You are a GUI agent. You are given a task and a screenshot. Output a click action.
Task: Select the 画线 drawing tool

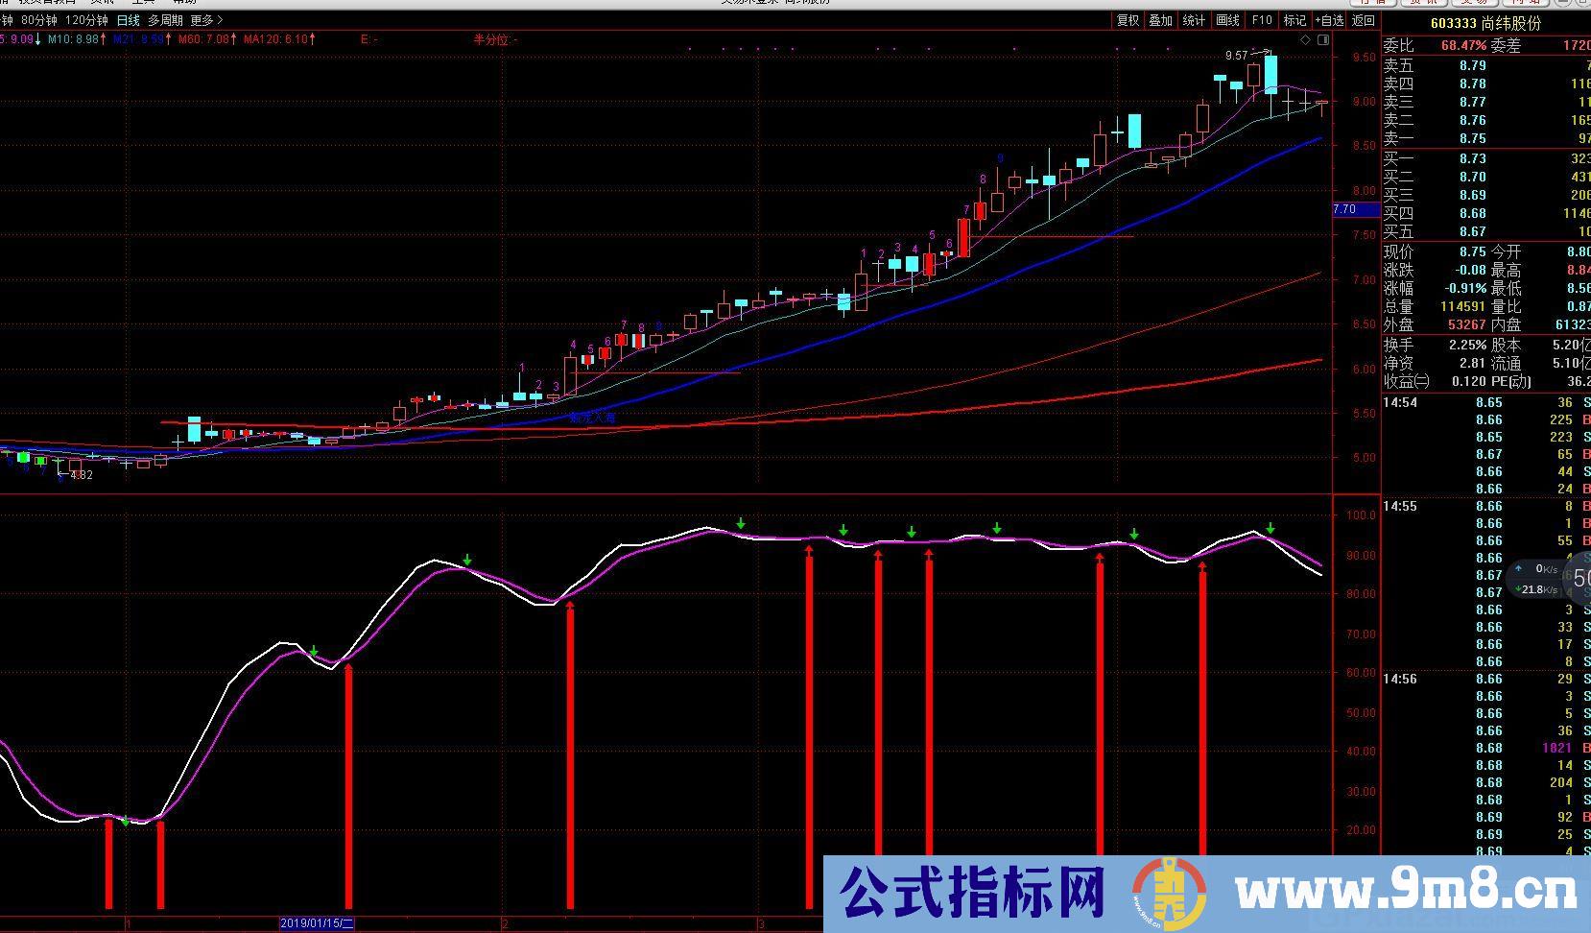(1227, 20)
